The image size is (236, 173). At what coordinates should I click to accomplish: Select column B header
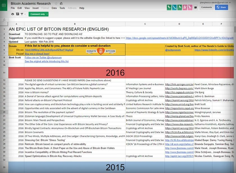[75, 24]
